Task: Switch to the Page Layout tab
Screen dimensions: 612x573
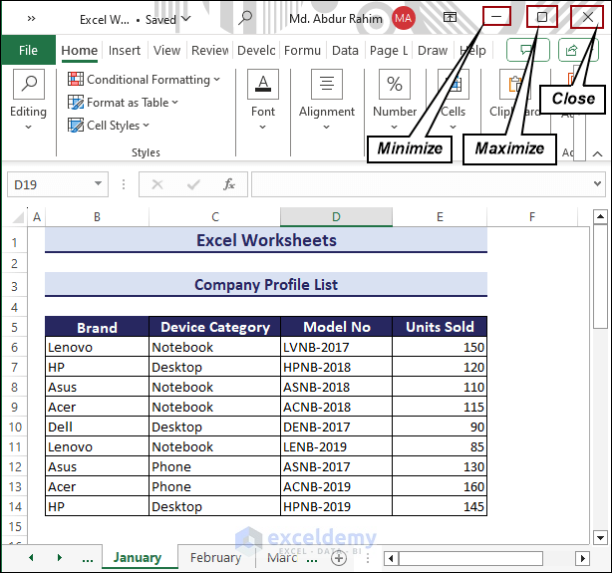Action: tap(389, 51)
